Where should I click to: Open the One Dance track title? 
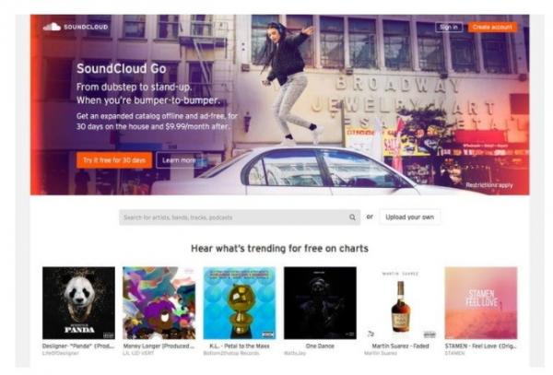click(x=320, y=346)
